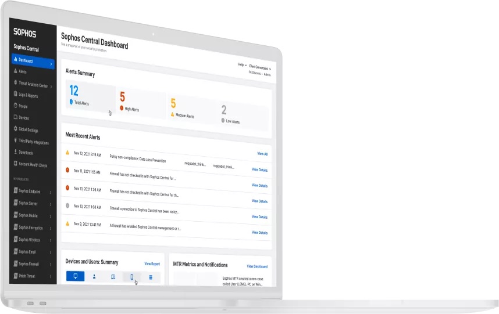Click the Downloads sidebar item

tap(26, 153)
